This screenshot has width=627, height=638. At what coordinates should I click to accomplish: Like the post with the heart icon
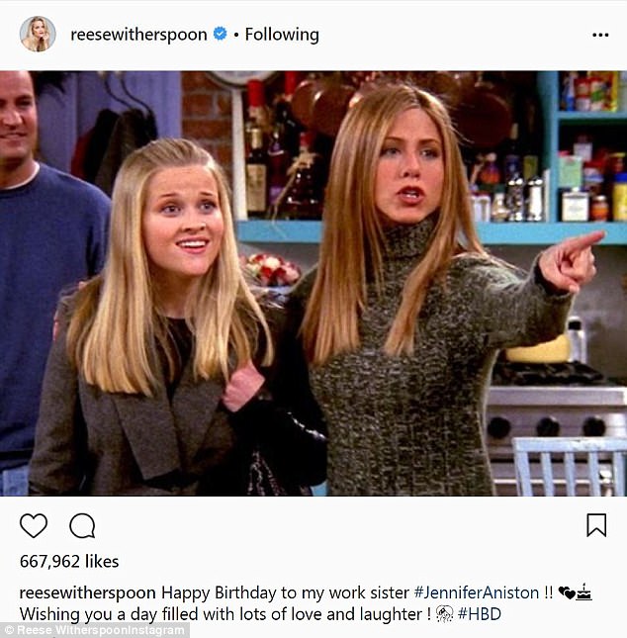pos(34,525)
